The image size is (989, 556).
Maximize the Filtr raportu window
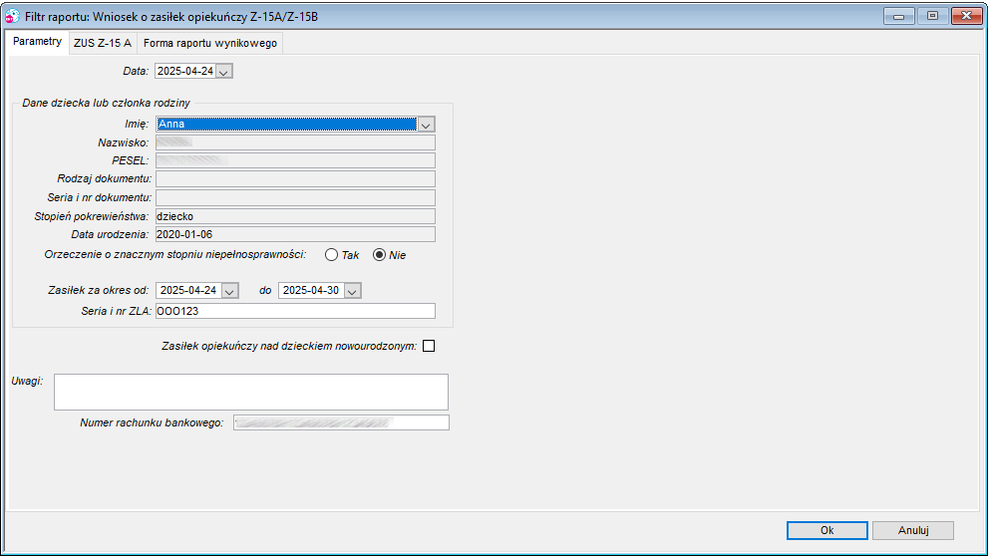pos(932,16)
